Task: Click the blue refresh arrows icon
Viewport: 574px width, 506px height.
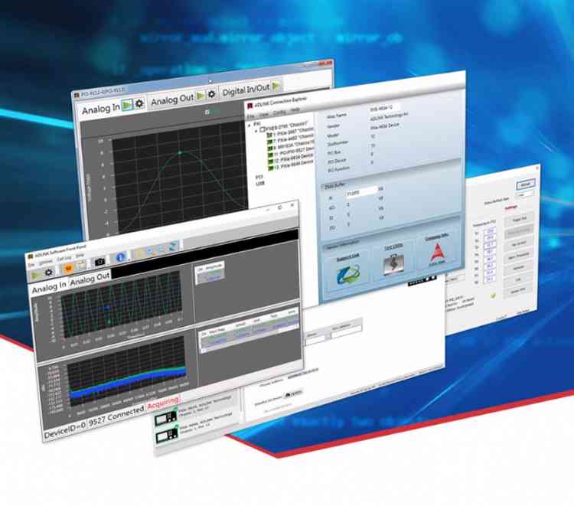Action: [x=173, y=246]
